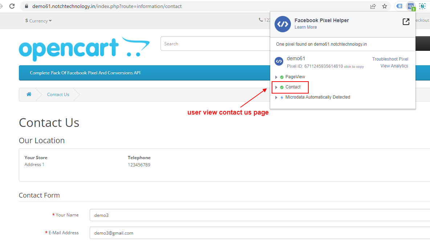This screenshot has width=430, height=244.
Task: Click the Facebook Pixel Helper title
Action: tap(322, 20)
